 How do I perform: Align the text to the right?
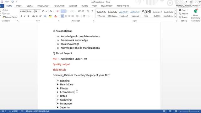pyautogui.click(x=69, y=16)
